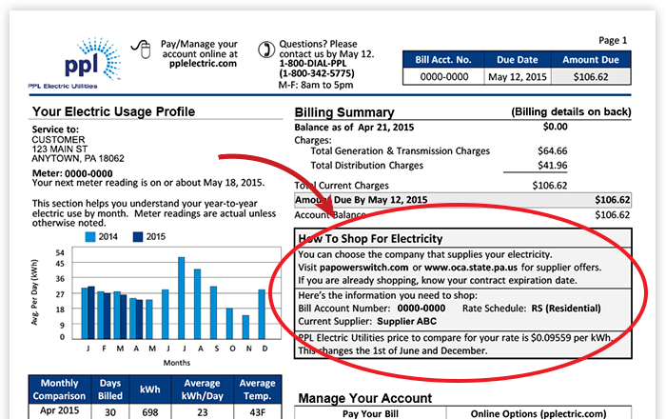Click the kWh column header
The width and height of the screenshot is (666, 419).
(150, 389)
